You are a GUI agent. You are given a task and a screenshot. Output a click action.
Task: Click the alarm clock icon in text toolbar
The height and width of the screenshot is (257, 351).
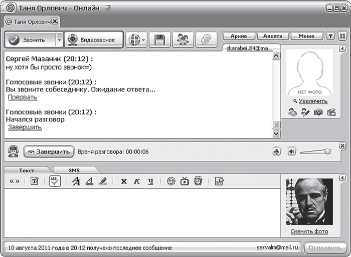tap(198, 181)
